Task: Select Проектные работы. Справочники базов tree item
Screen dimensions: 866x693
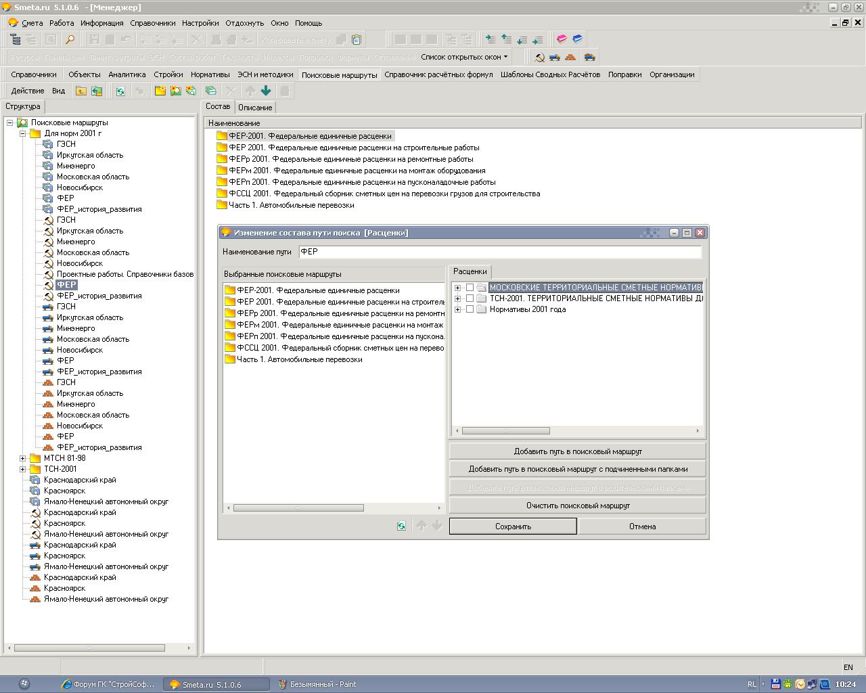Action: [x=125, y=274]
